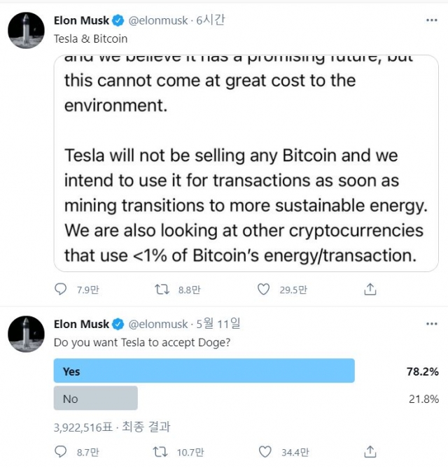
Task: Expand the attached Tesla statement image
Action: [246, 163]
